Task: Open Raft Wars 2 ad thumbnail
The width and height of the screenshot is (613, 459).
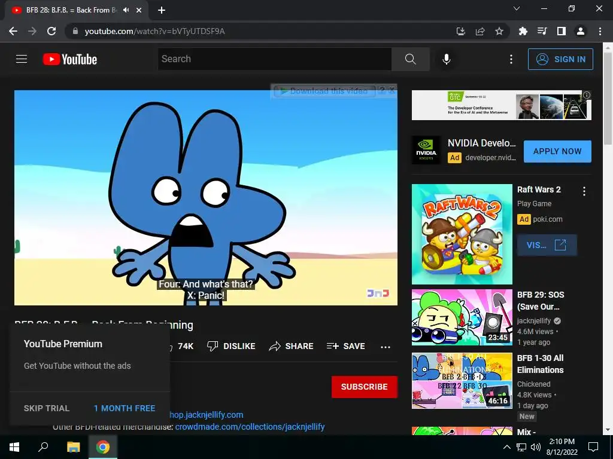Action: [462, 234]
